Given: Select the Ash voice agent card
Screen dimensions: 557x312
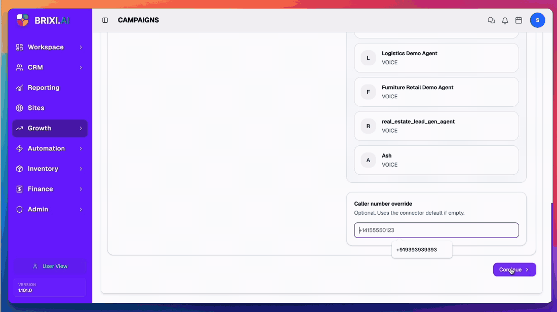Looking at the screenshot, I should (x=436, y=160).
